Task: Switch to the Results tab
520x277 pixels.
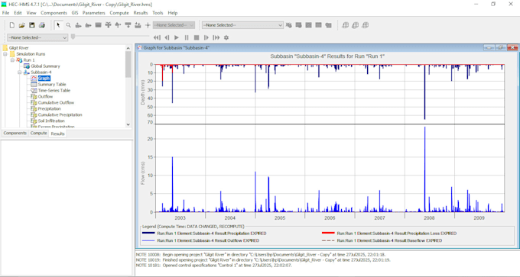Action: coord(57,134)
